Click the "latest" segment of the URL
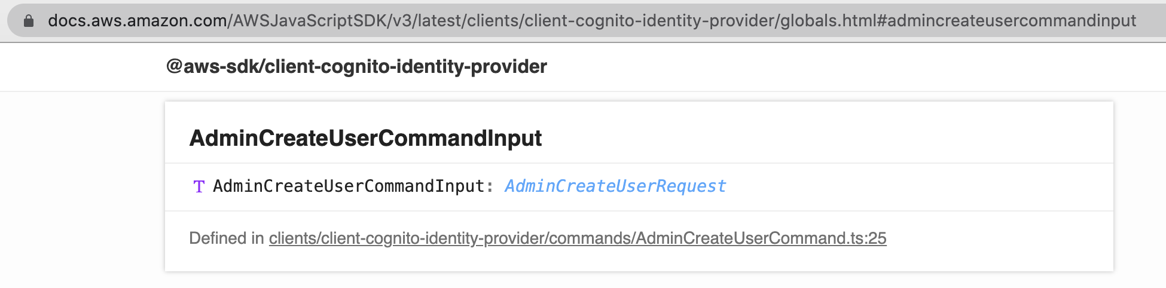This screenshot has height=288, width=1166. click(x=439, y=21)
